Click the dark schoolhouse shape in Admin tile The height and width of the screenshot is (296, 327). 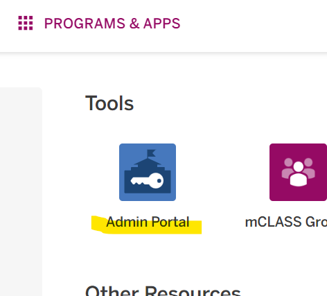[148, 175]
